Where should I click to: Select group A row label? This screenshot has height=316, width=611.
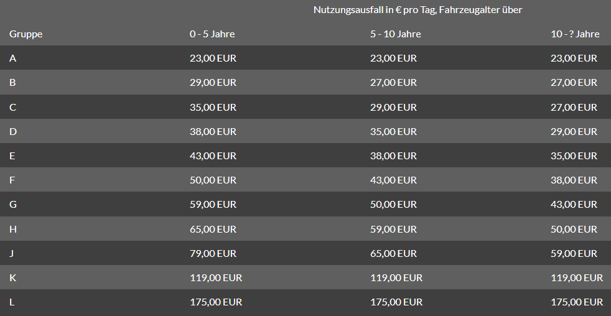point(12,58)
